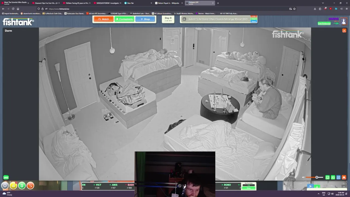Open the DIGDOG profile avatar
Viewport: 350px width, 197px height.
point(343,21)
